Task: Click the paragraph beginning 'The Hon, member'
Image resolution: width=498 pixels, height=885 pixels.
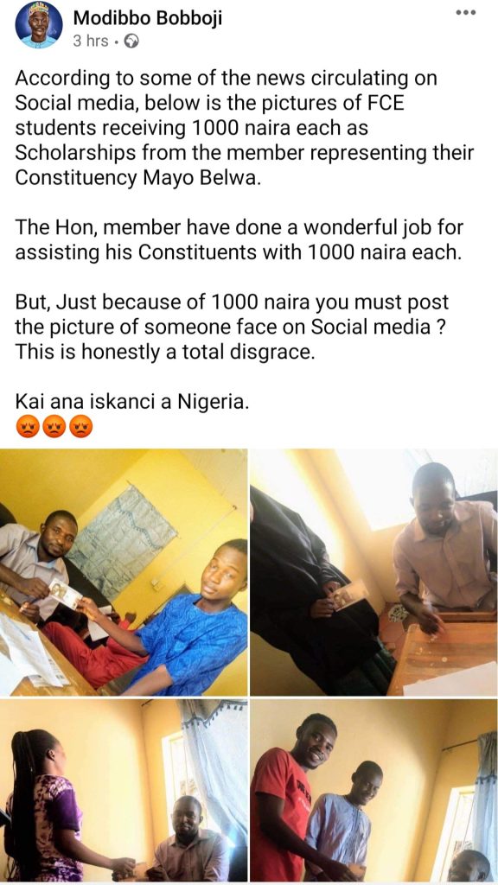Action: click(x=239, y=239)
